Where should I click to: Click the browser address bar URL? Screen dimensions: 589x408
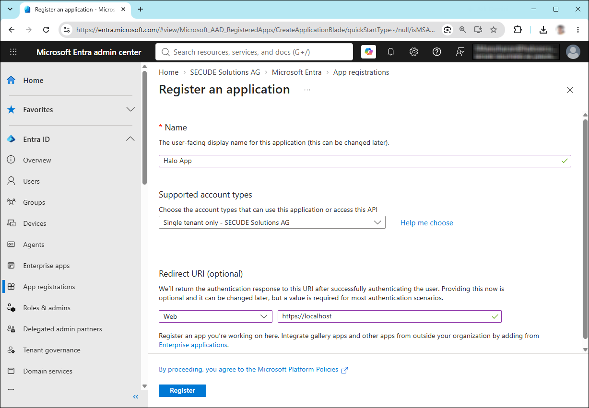(x=256, y=30)
